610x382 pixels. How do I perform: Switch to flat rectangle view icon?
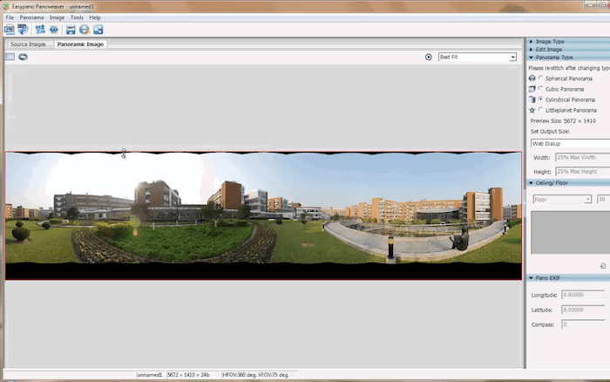click(10, 57)
